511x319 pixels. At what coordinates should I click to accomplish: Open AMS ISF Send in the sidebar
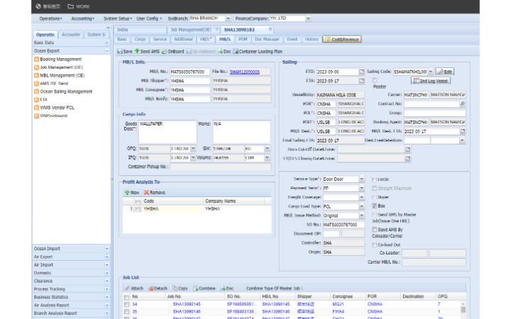pyautogui.click(x=54, y=84)
